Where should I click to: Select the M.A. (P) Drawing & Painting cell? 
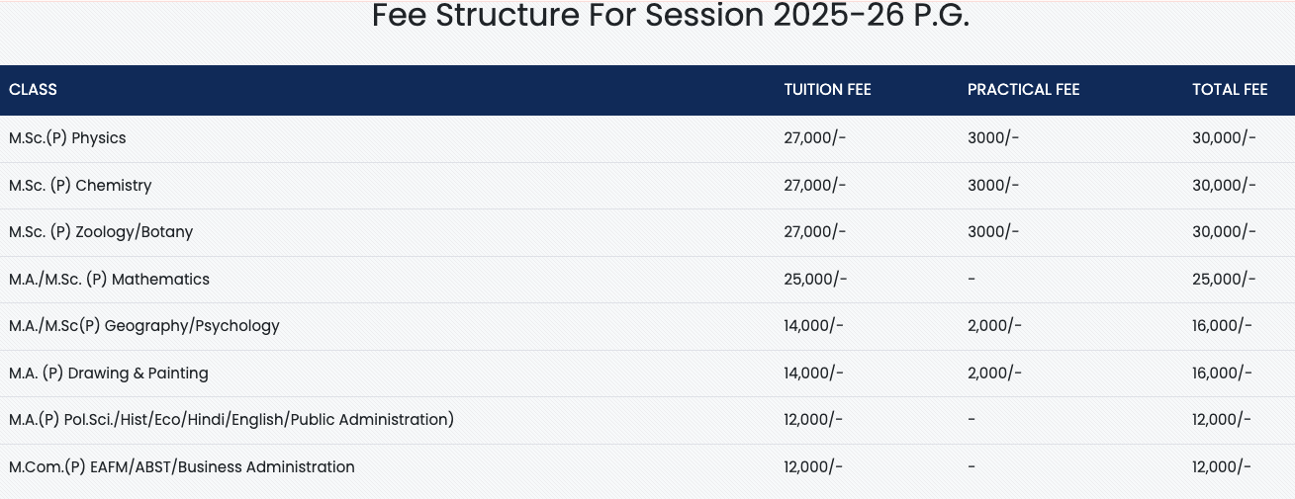click(x=109, y=374)
